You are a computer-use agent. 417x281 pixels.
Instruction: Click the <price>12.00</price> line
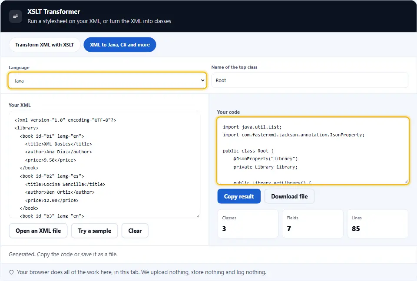pyautogui.click(x=52, y=201)
